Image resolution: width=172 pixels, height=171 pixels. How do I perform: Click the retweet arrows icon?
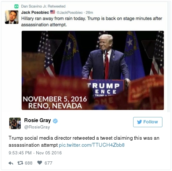click(x=20, y=163)
